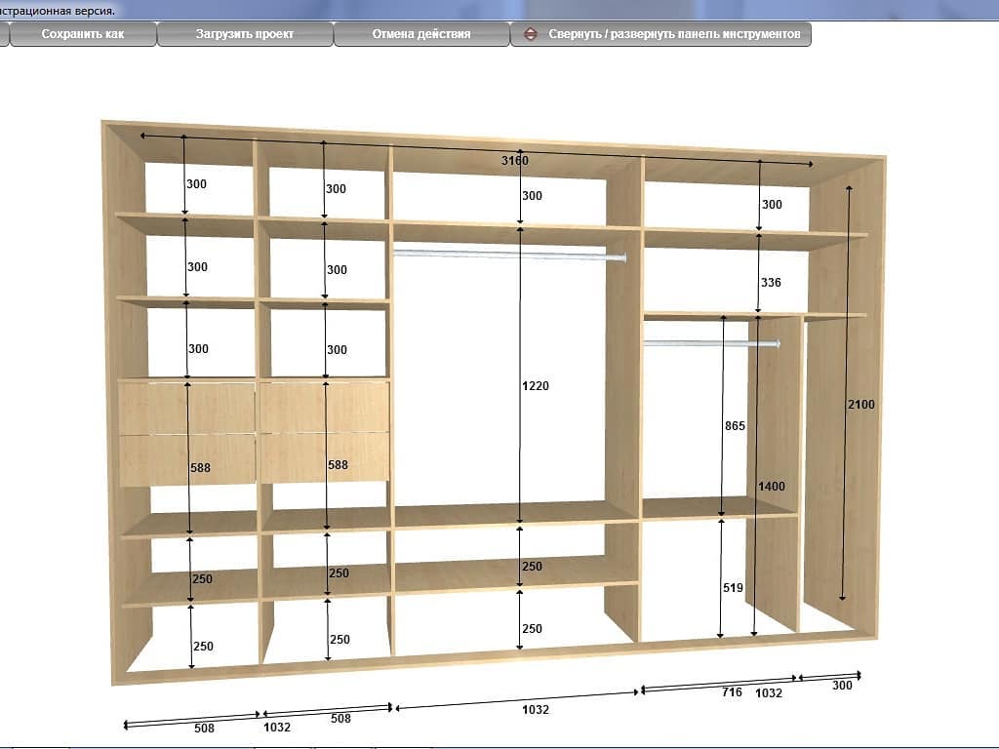The width and height of the screenshot is (999, 749).
Task: Click the 519 dimension label
Action: tap(734, 588)
